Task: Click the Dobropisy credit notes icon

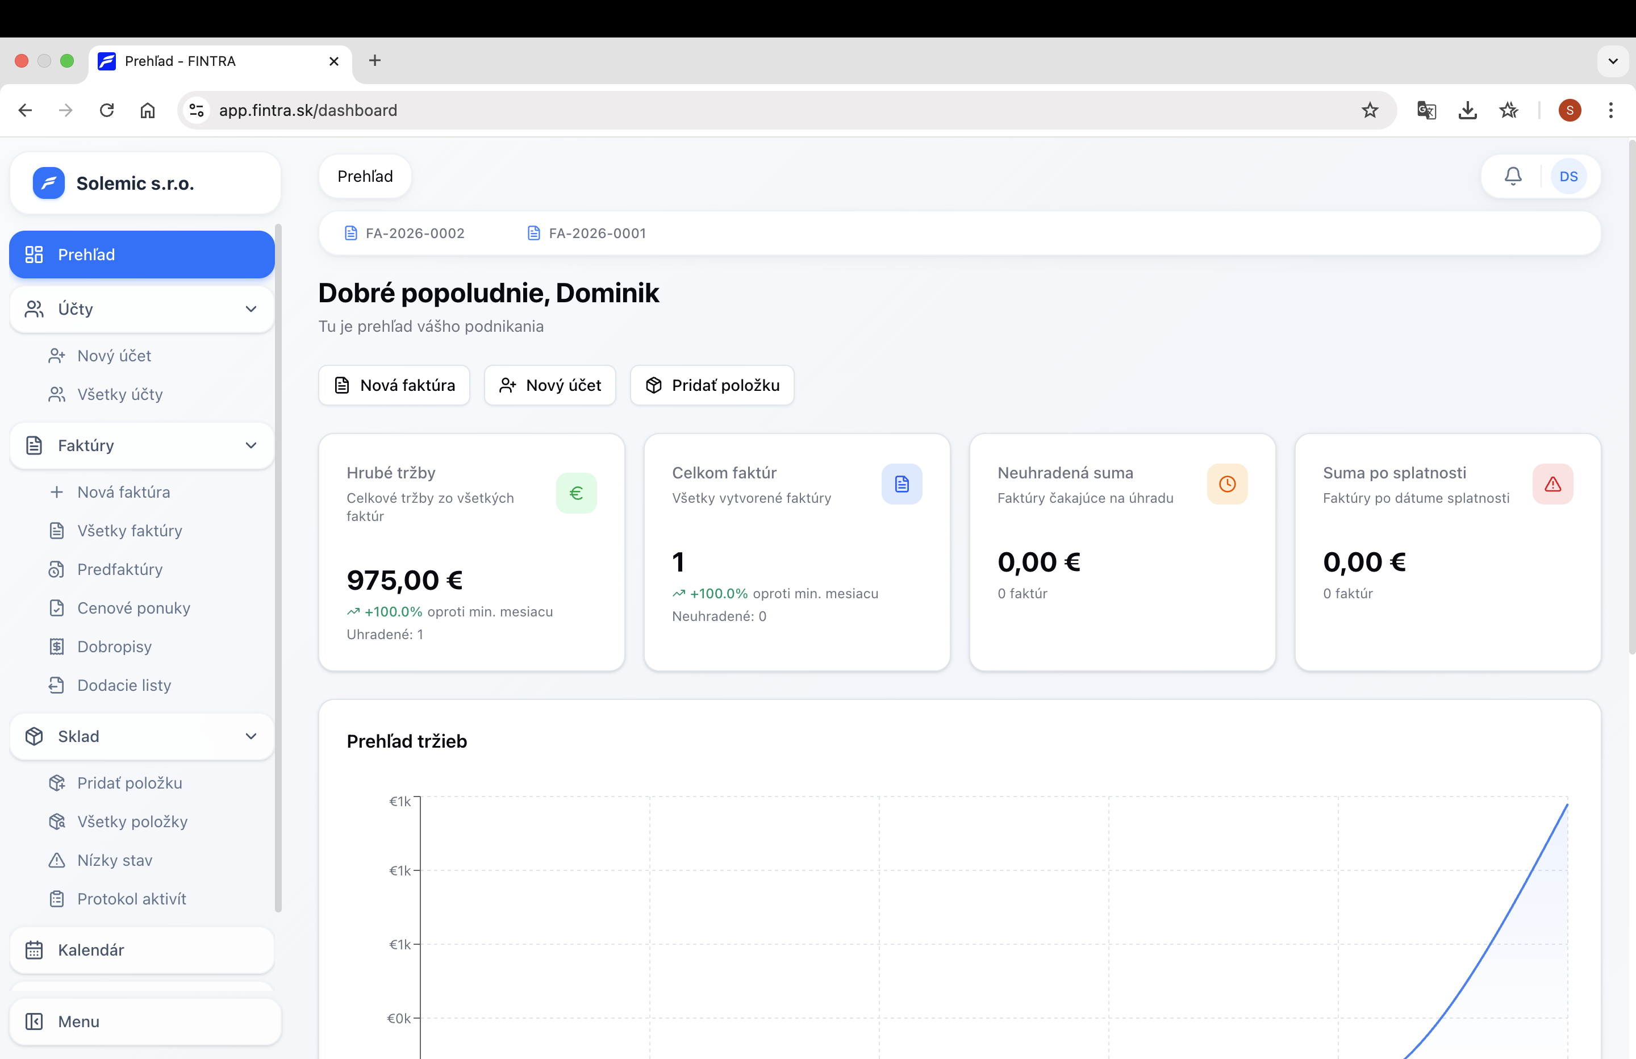Action: point(57,647)
